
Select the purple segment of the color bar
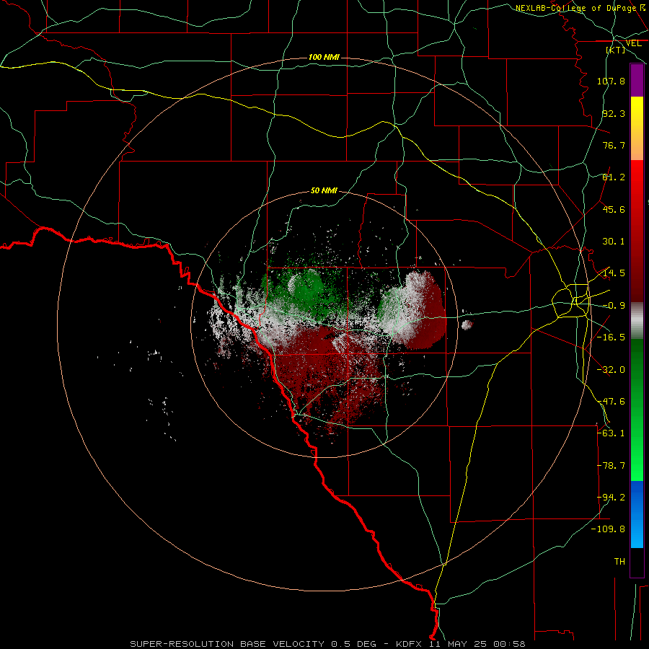(x=637, y=80)
